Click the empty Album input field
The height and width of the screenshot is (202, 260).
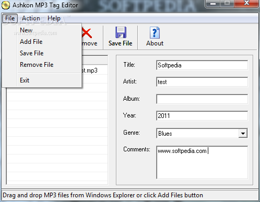pos(202,99)
